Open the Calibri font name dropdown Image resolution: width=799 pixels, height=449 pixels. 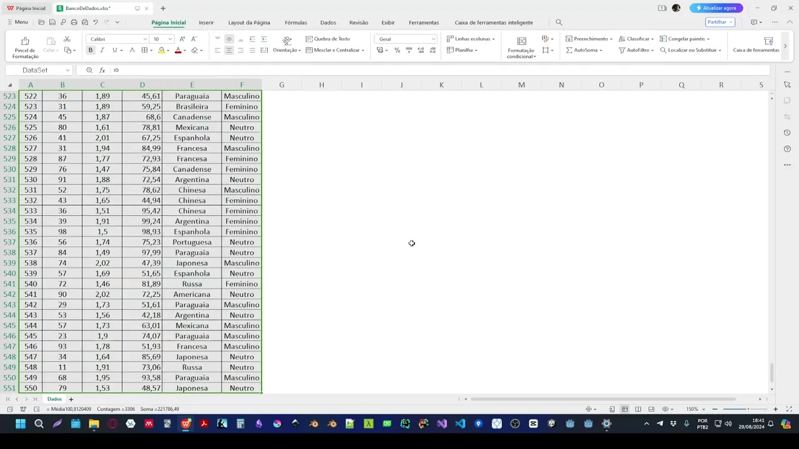point(145,39)
